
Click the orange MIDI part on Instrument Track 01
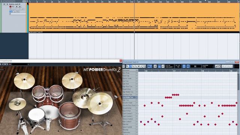point(134,17)
